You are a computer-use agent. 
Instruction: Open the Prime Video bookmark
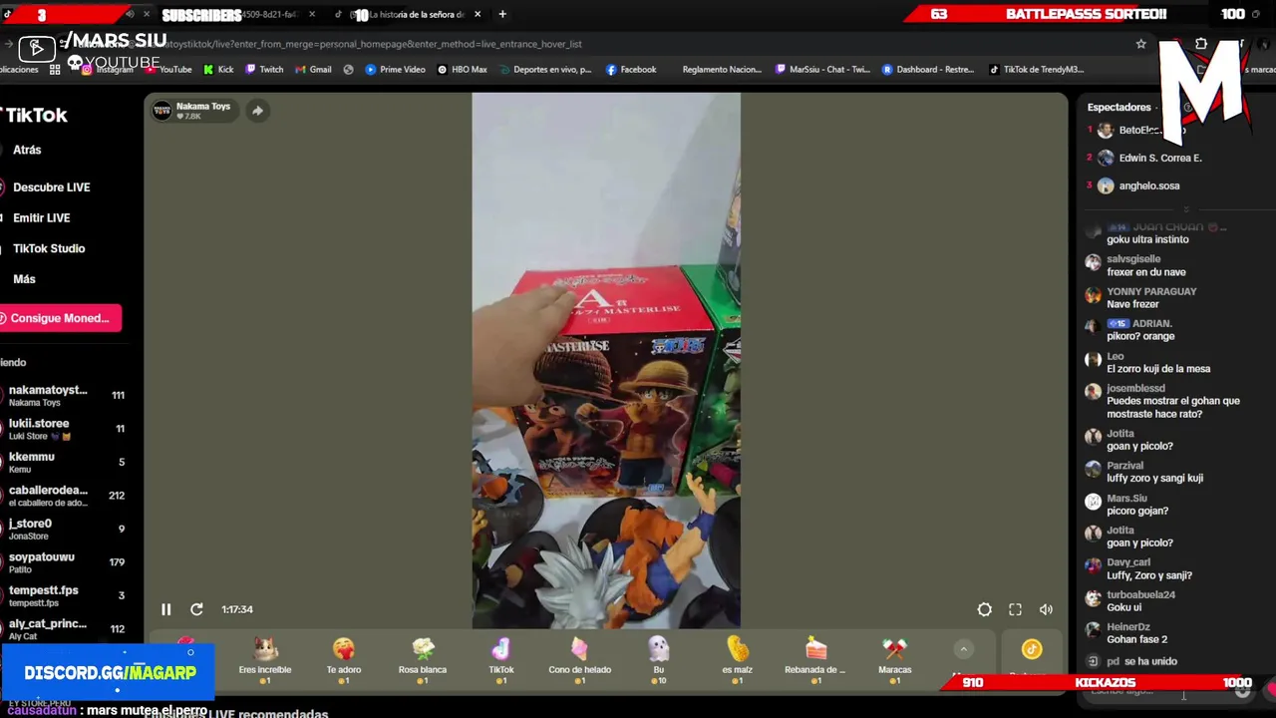[x=395, y=70]
